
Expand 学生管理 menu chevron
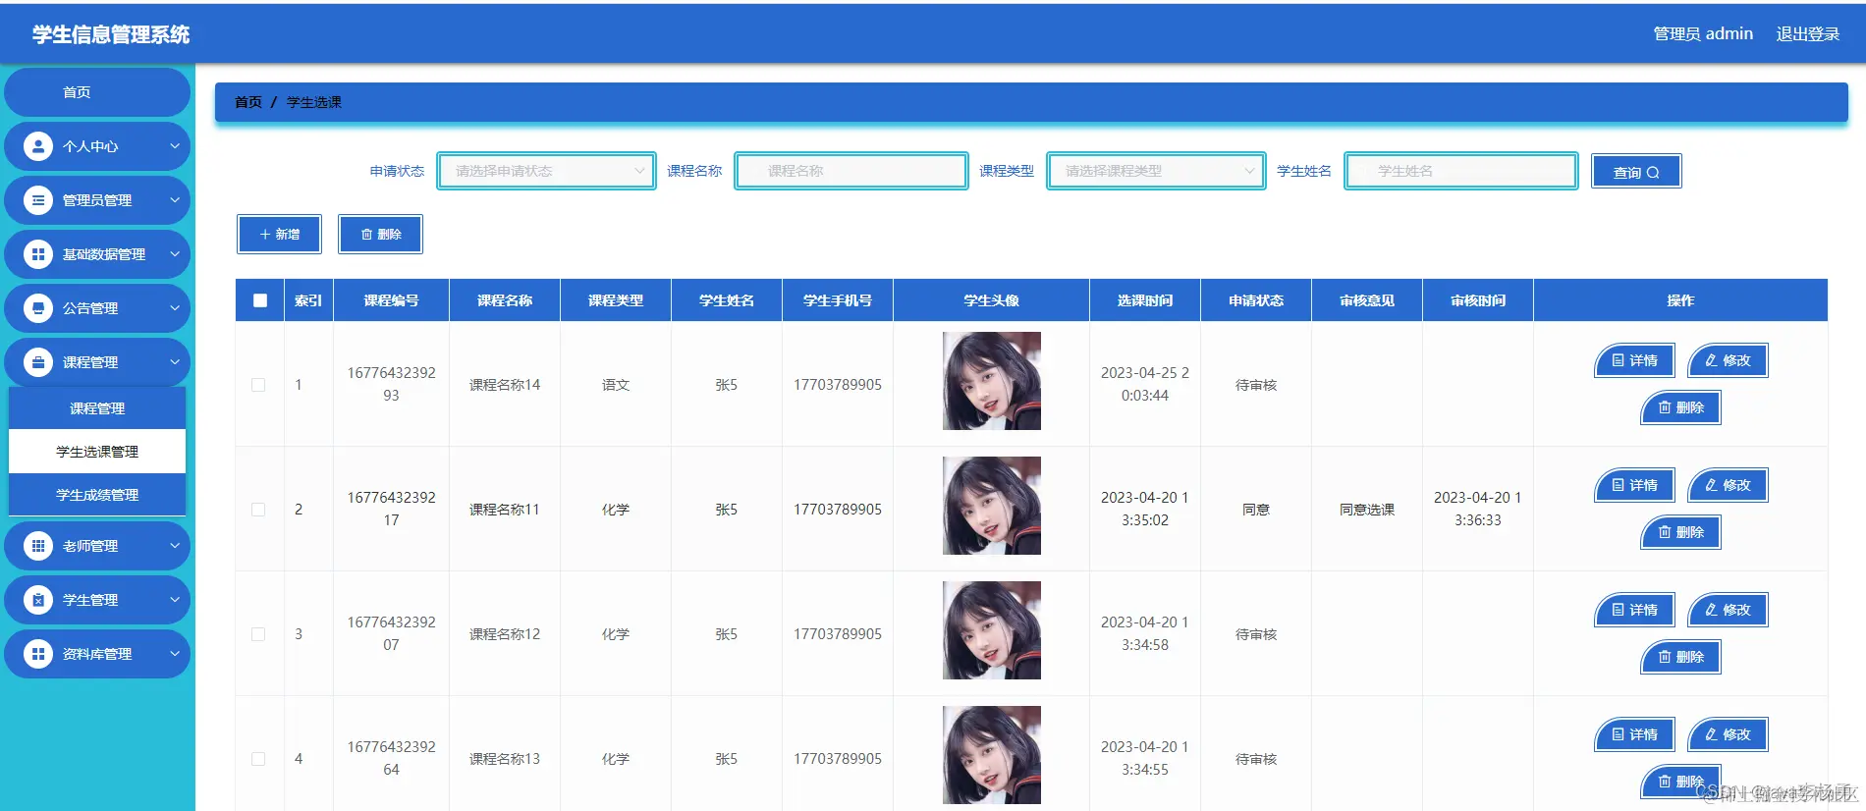pyautogui.click(x=175, y=600)
